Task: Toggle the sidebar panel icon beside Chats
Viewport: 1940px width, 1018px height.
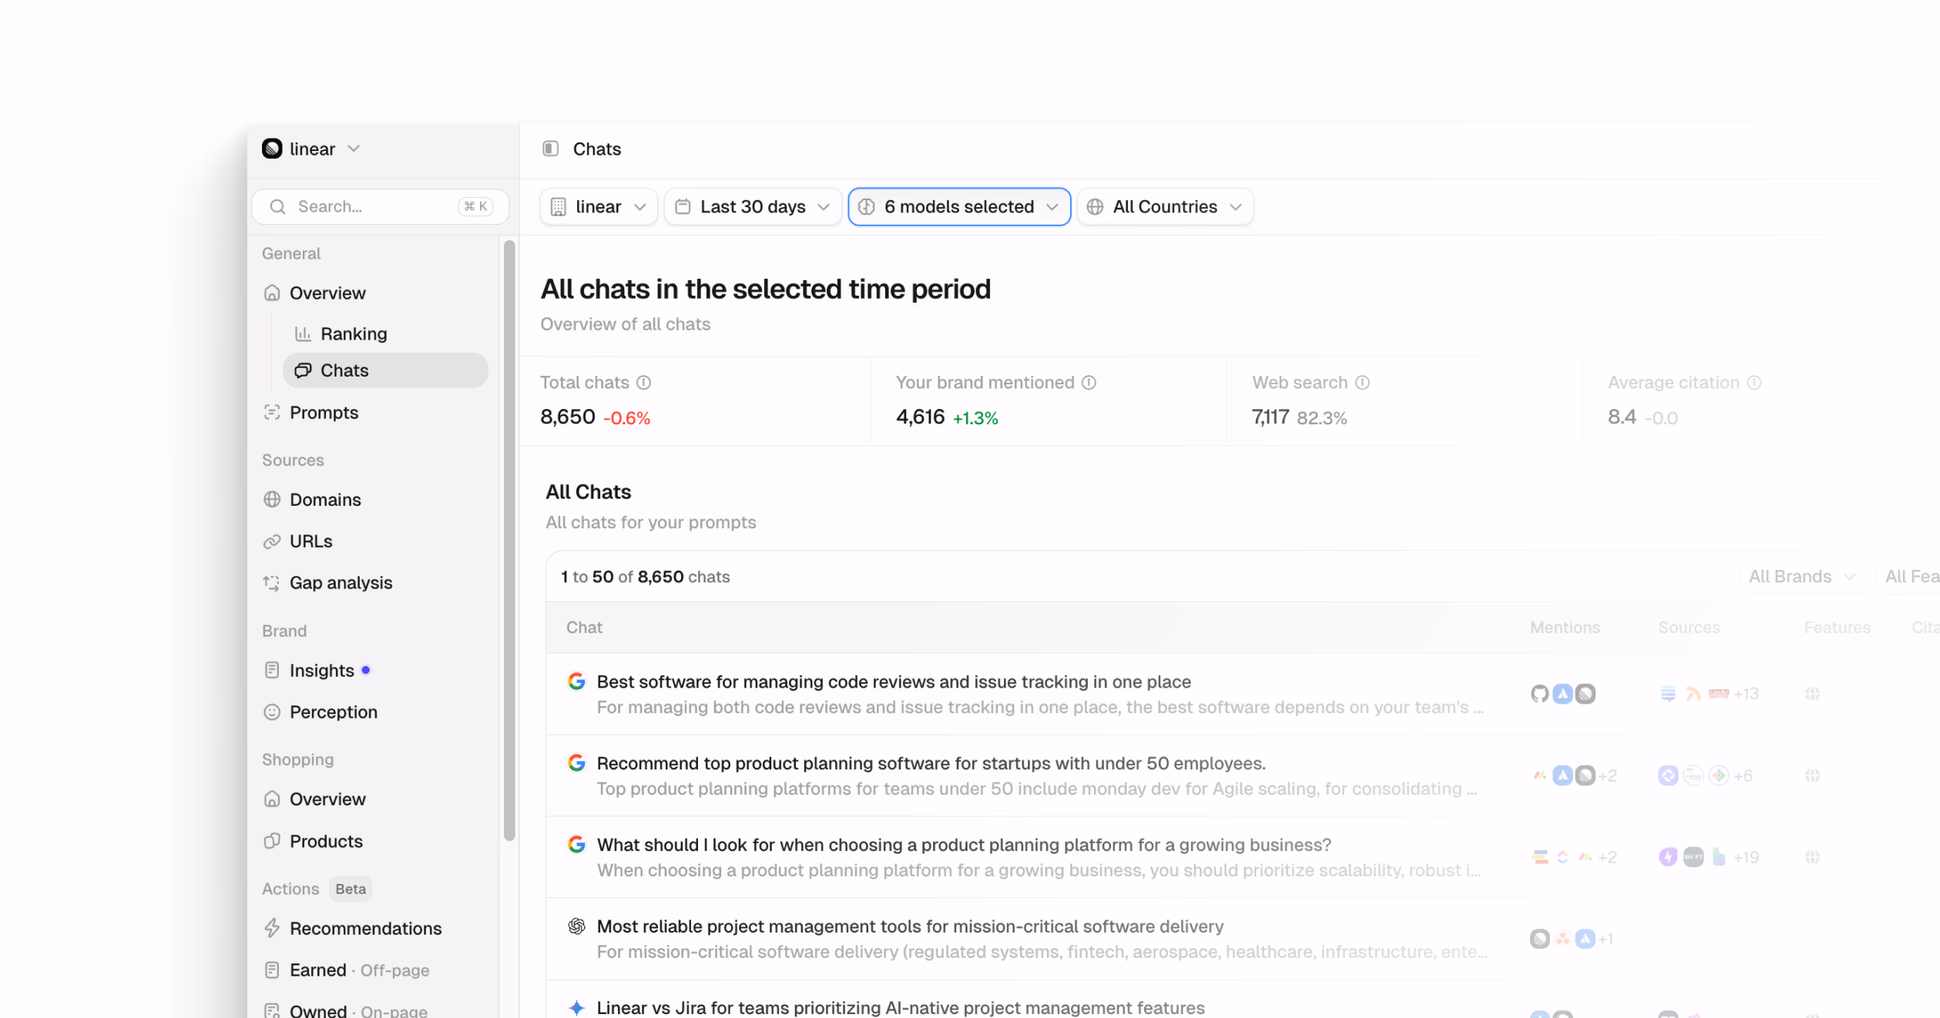Action: pos(550,149)
